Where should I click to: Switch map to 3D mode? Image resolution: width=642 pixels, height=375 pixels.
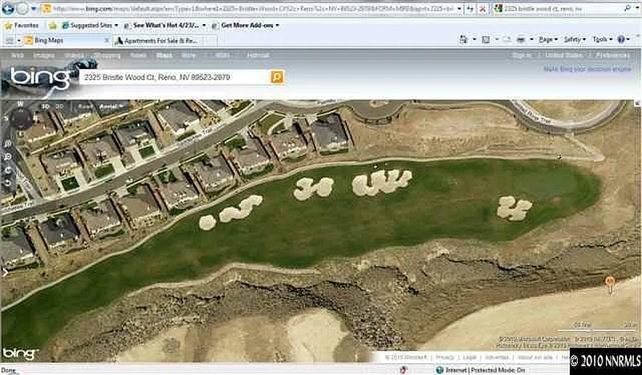pyautogui.click(x=46, y=106)
